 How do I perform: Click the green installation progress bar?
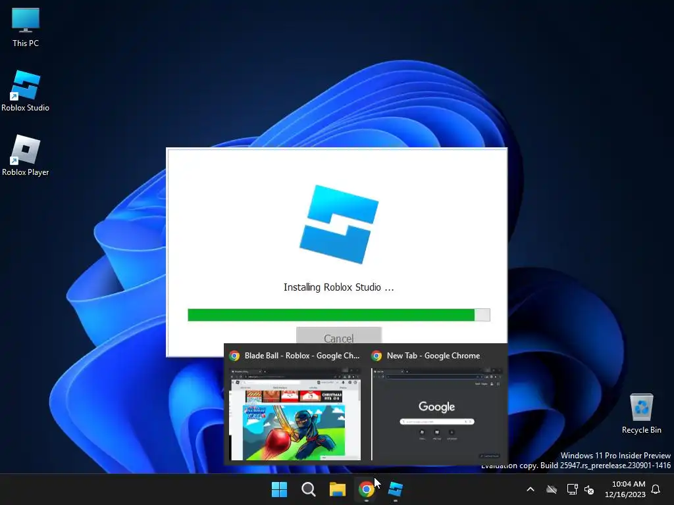click(339, 315)
